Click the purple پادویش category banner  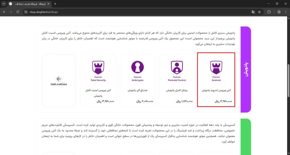click(x=246, y=69)
